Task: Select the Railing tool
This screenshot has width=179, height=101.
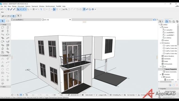Action: coord(8,38)
